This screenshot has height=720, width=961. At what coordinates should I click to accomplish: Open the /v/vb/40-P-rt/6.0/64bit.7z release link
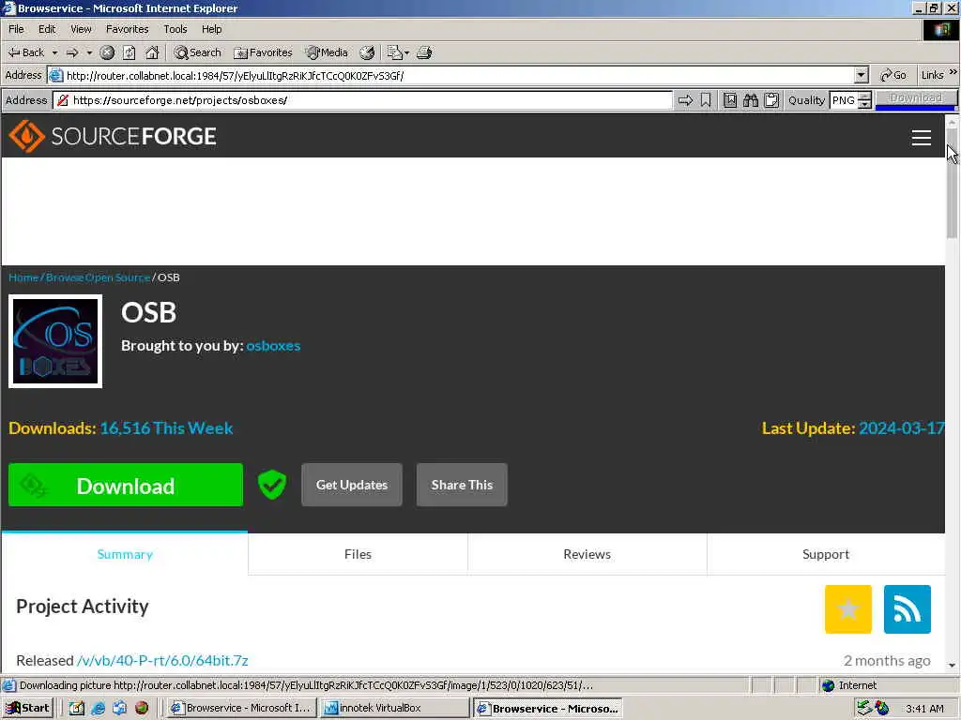(x=162, y=661)
